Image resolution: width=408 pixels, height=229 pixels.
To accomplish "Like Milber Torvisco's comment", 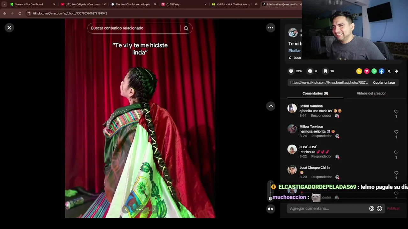I will pyautogui.click(x=396, y=132).
